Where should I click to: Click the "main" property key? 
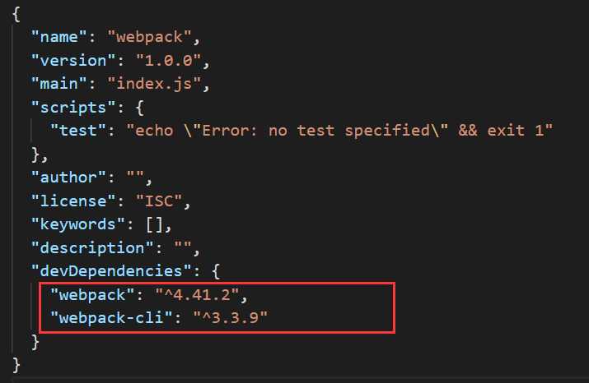[x=59, y=84]
